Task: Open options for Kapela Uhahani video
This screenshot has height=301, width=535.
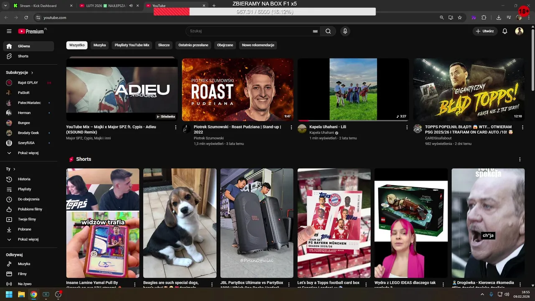Action: [x=407, y=127]
